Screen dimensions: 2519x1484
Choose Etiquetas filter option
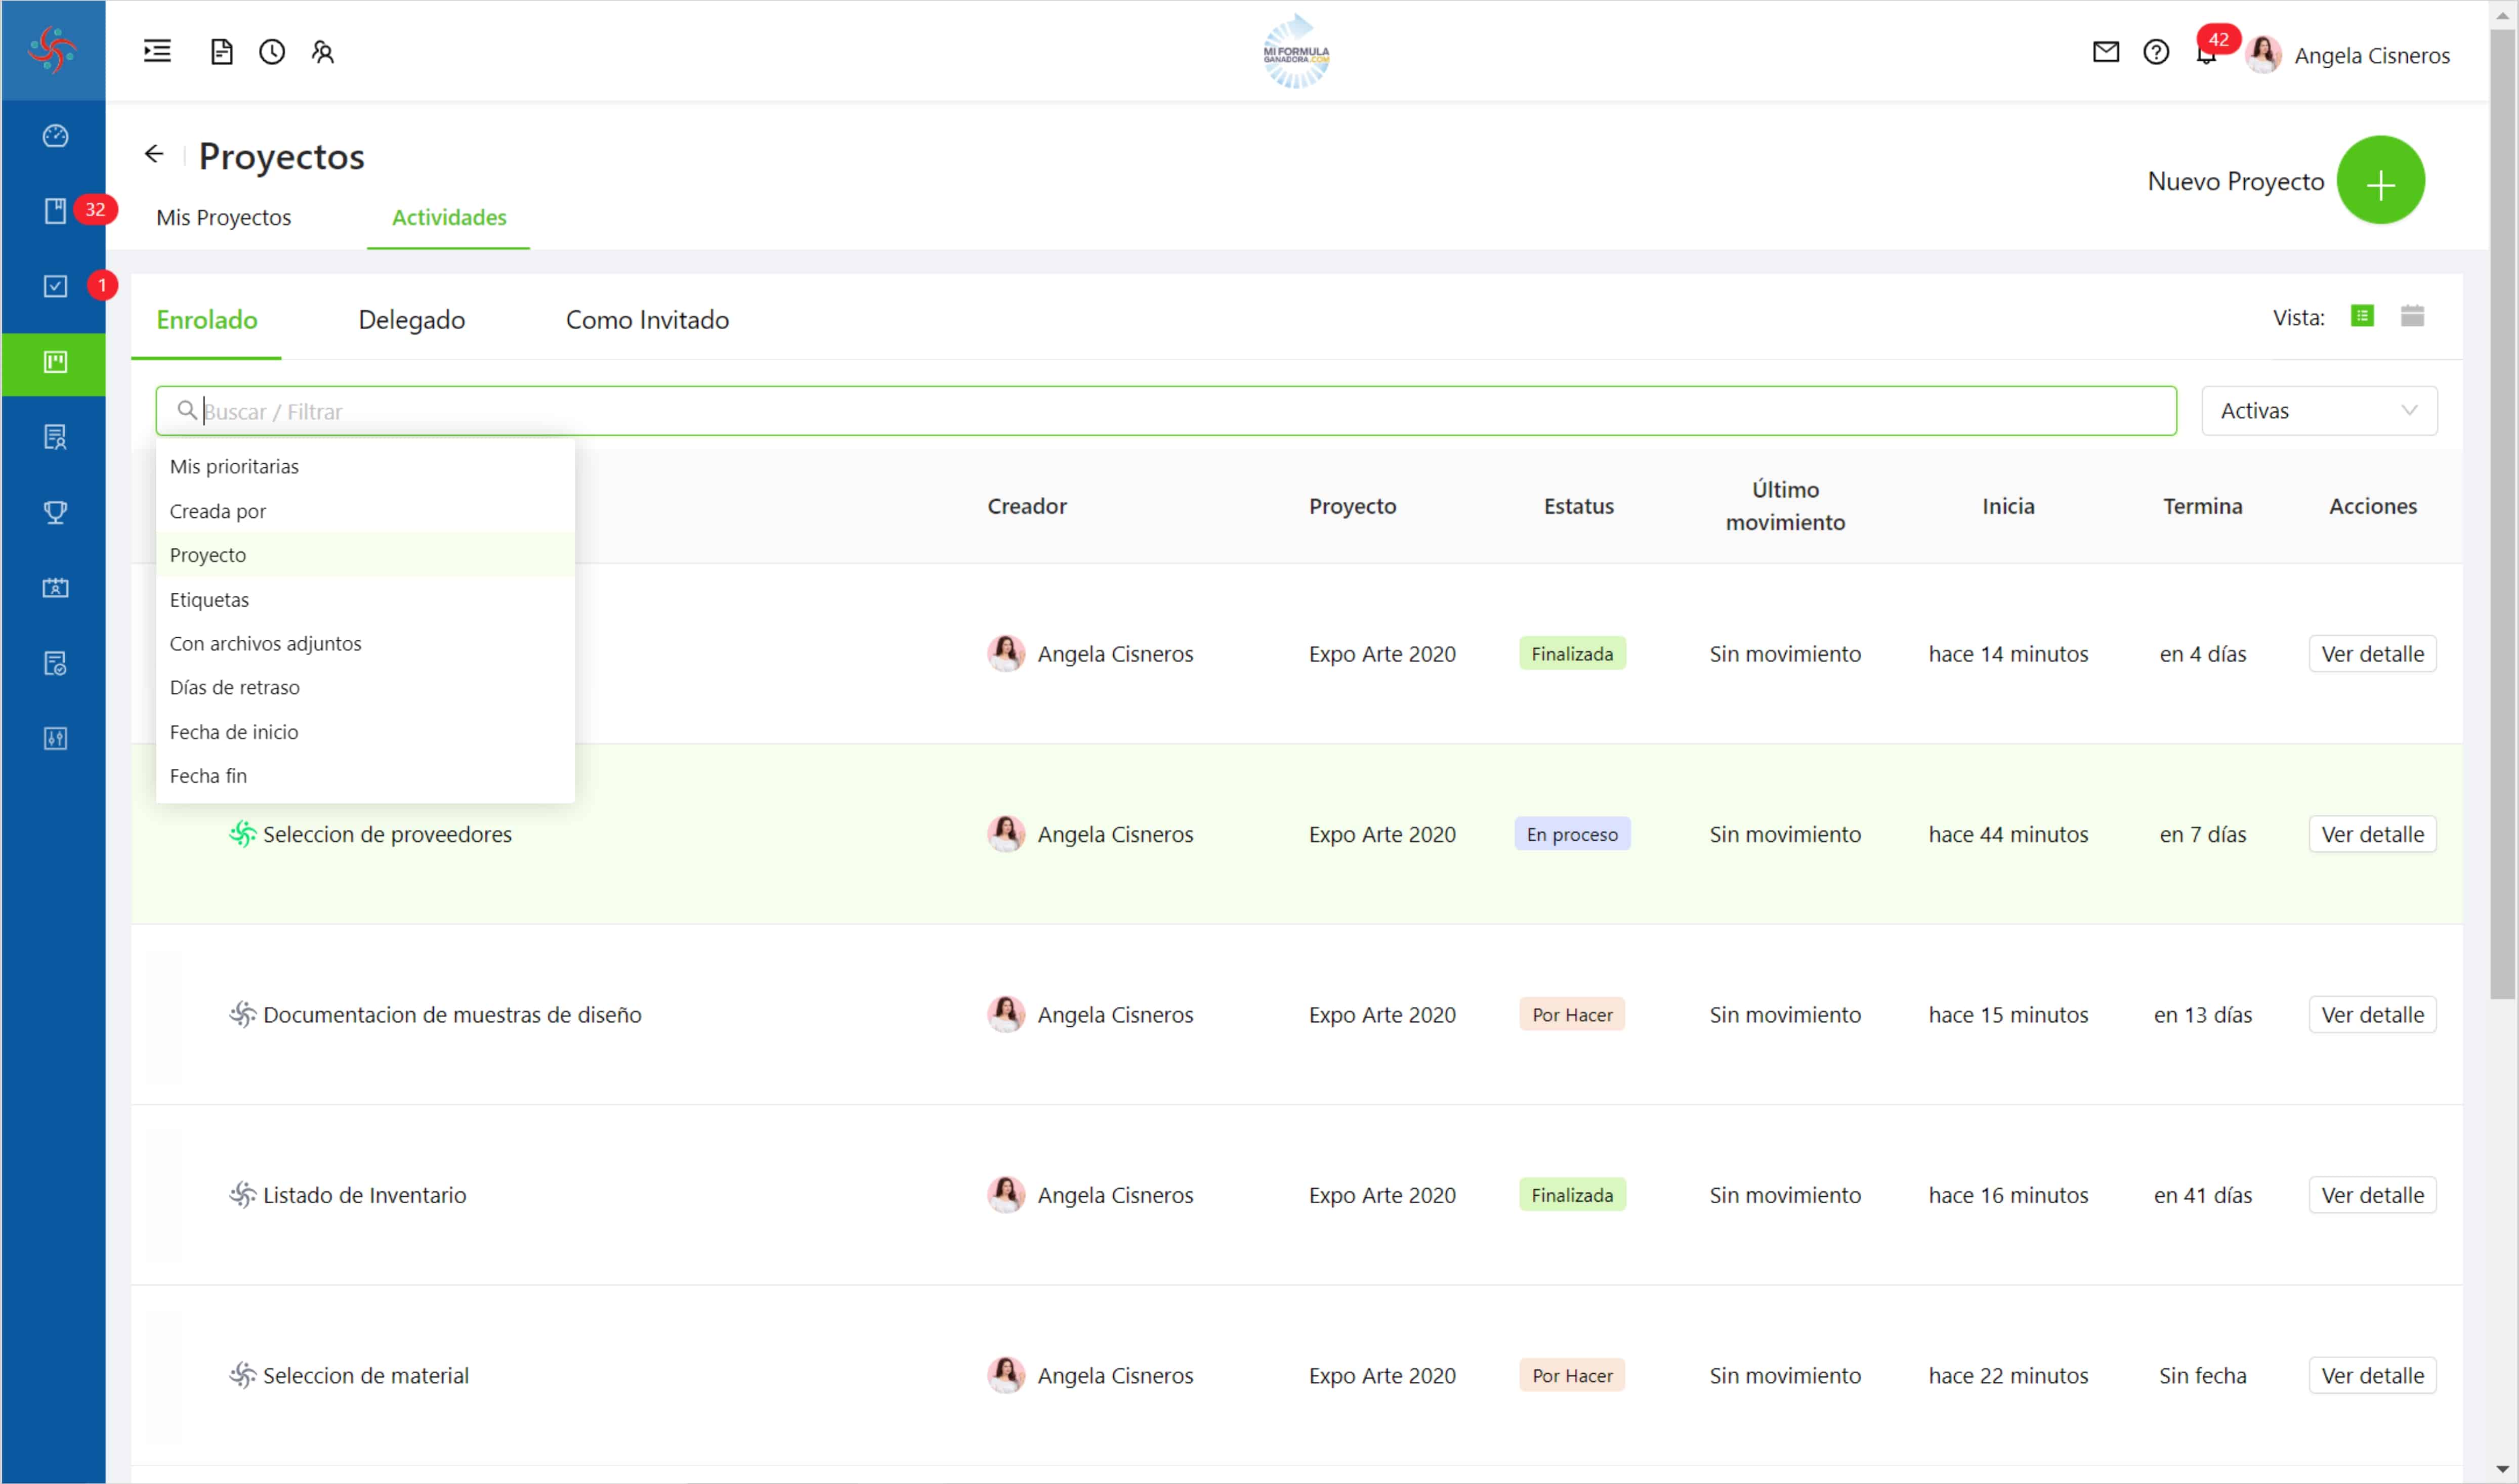tap(365, 599)
